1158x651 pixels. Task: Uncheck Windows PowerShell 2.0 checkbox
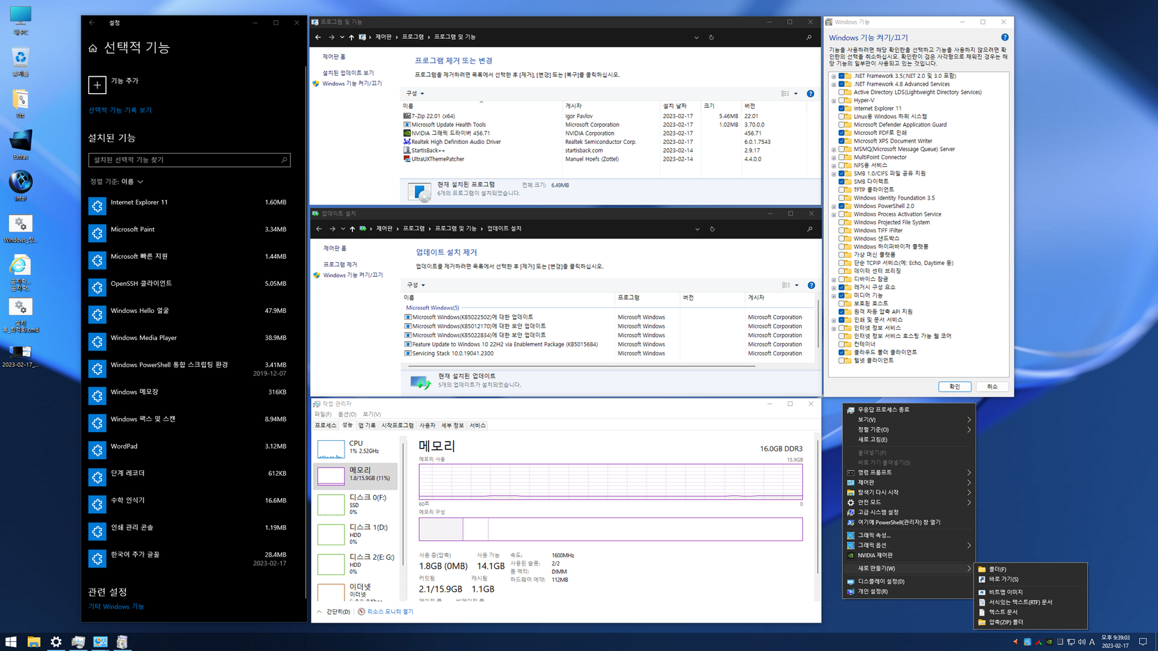[841, 207]
